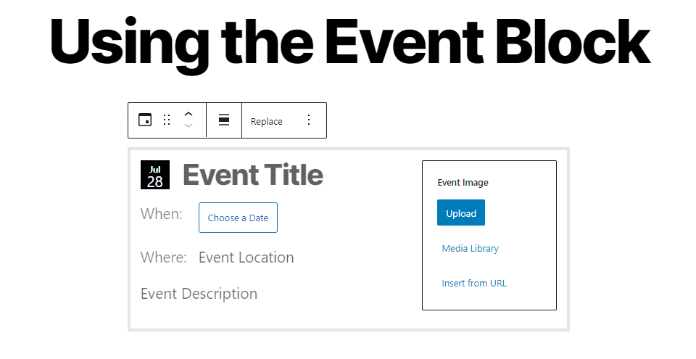Image resolution: width=696 pixels, height=359 pixels.
Task: Click the block drag handle dots
Action: (167, 120)
